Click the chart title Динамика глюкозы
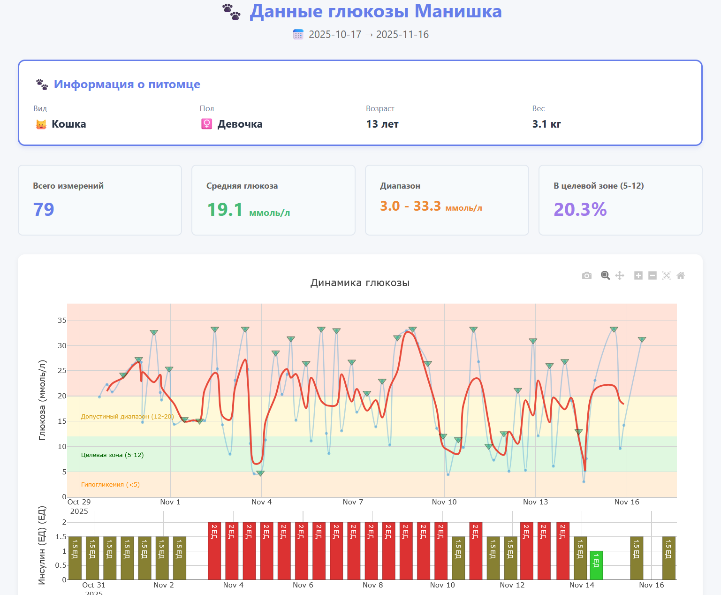This screenshot has width=721, height=595. pos(360,283)
